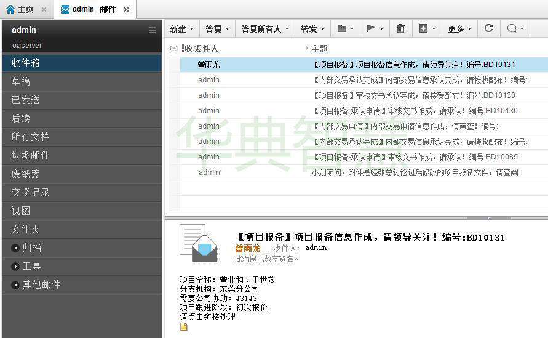
Task: Open 已发送 folder
Action: pyautogui.click(x=82, y=100)
